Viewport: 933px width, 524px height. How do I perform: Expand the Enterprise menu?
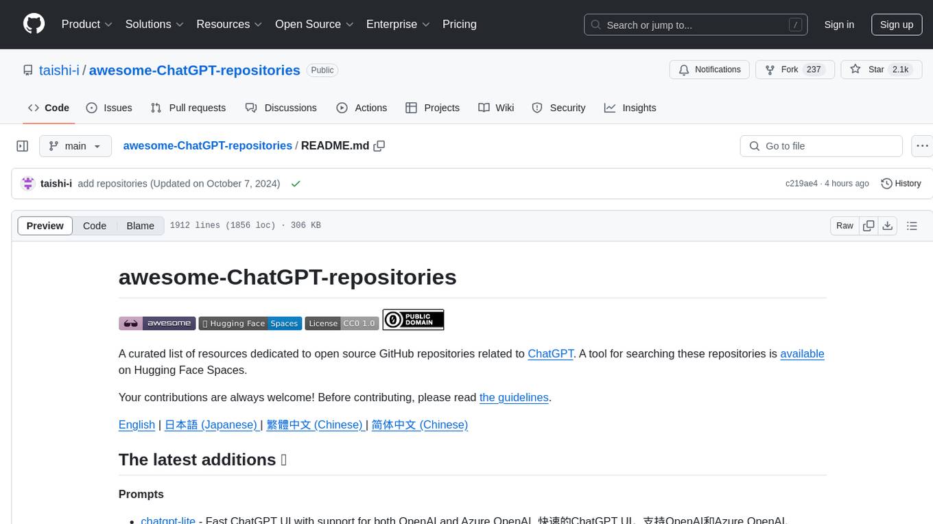tap(398, 24)
